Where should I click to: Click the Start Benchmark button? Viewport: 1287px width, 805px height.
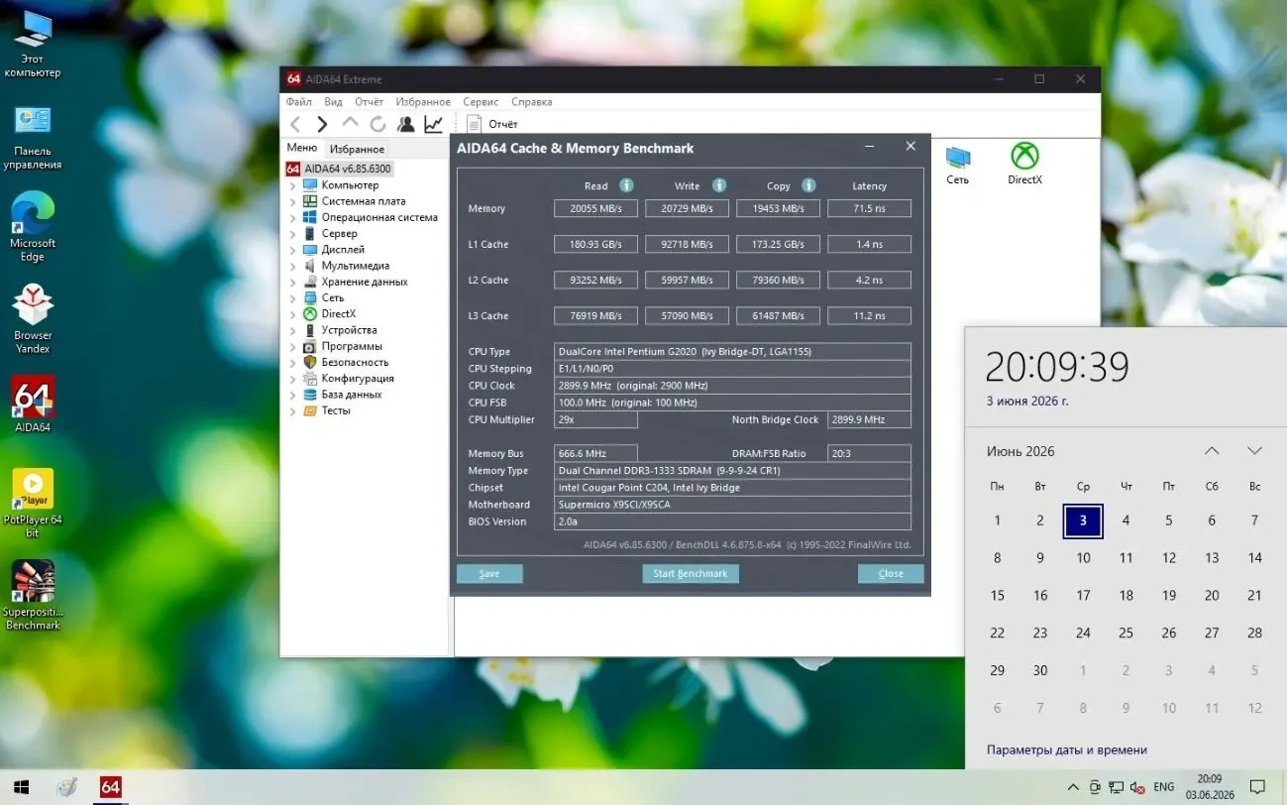[x=691, y=573]
